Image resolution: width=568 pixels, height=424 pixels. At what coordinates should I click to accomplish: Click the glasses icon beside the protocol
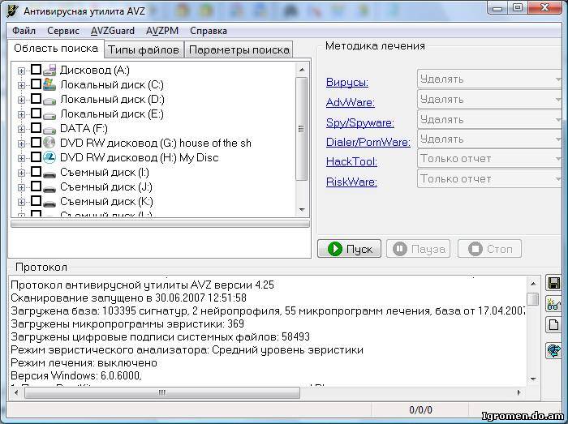click(554, 305)
